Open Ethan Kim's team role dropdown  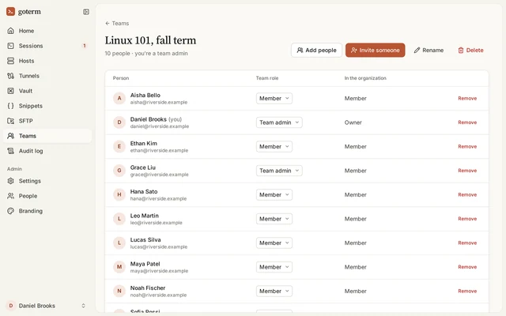coord(274,146)
